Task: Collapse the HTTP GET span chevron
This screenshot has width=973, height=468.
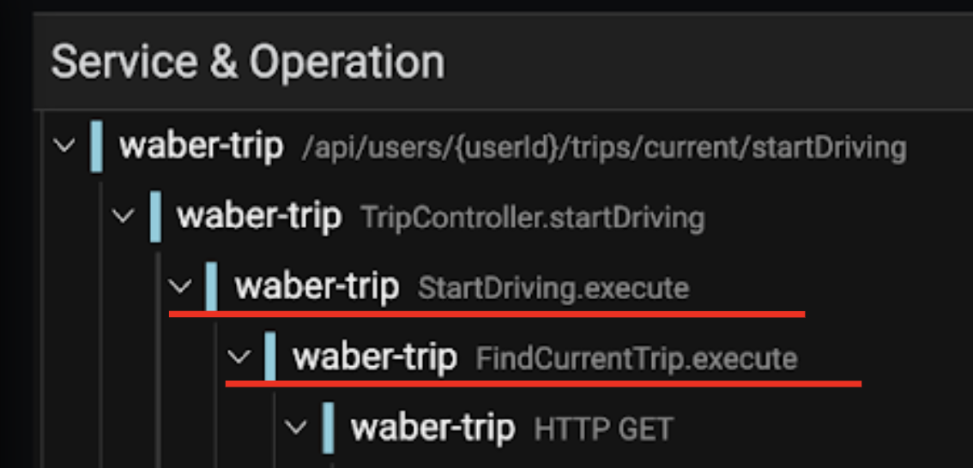Action: 297,427
